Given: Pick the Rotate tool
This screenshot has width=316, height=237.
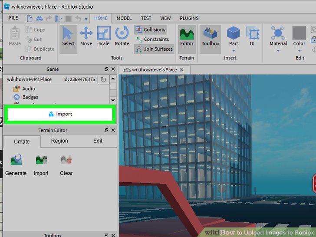Looking at the screenshot, I should pyautogui.click(x=122, y=36).
